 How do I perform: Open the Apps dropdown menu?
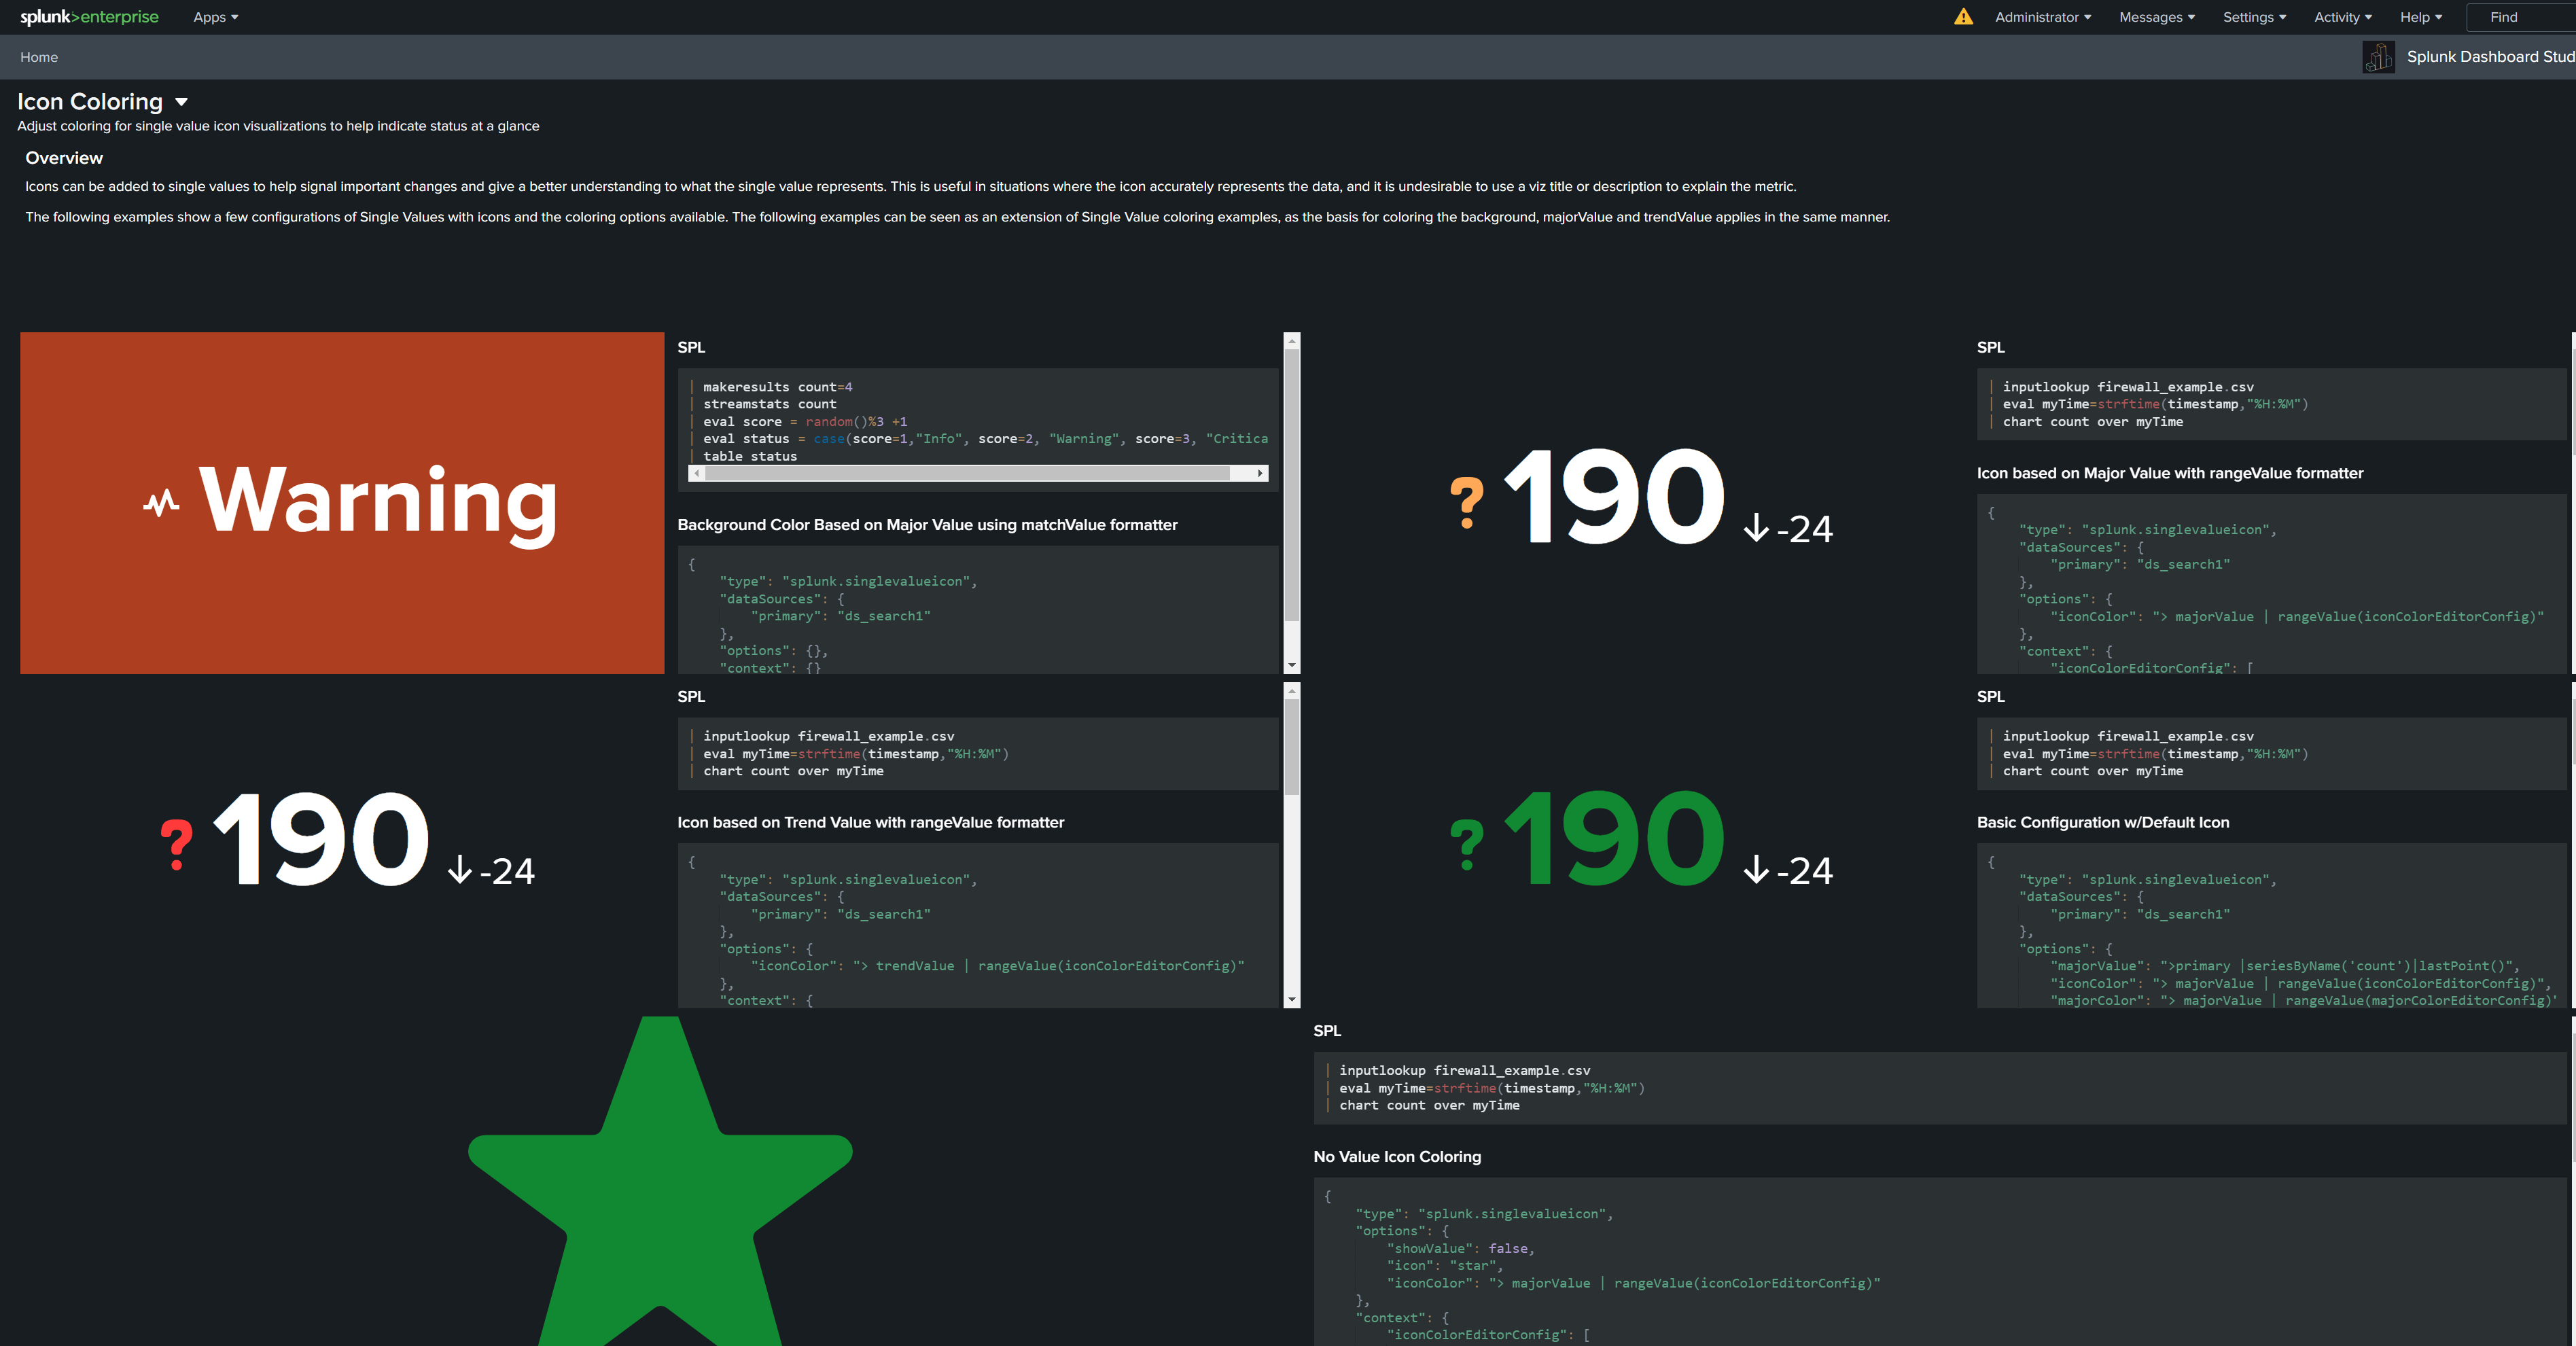pos(215,17)
